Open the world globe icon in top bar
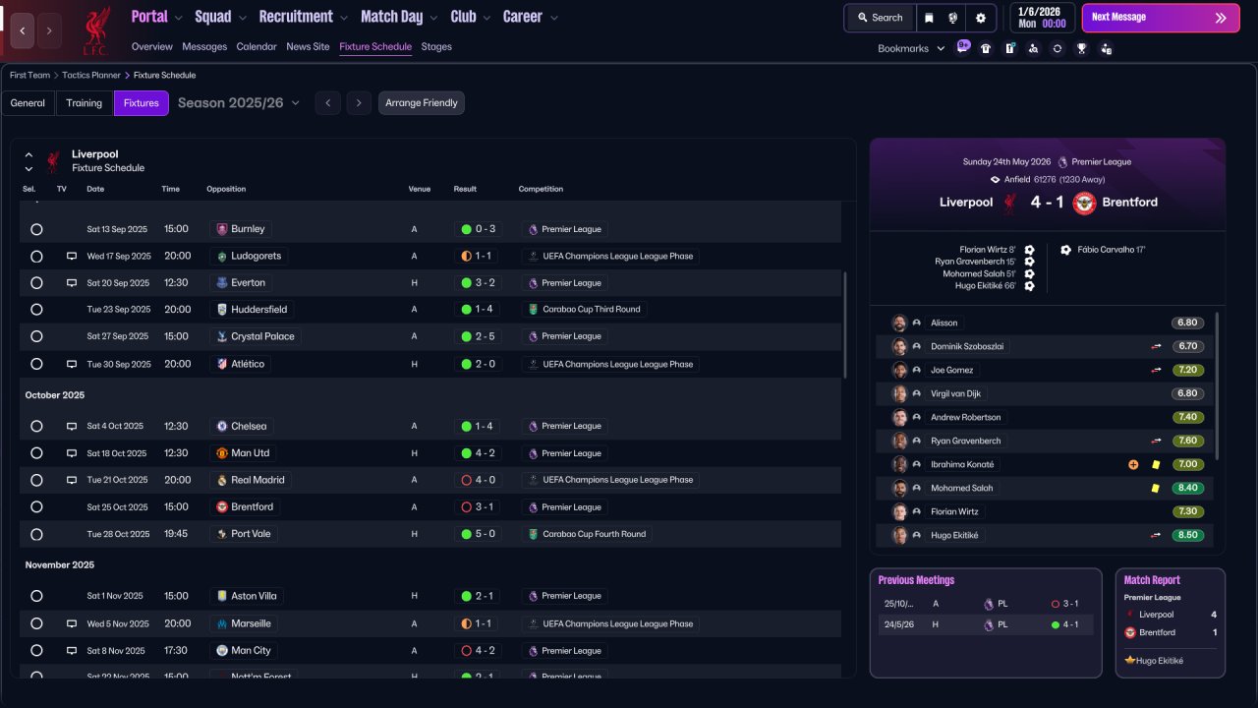The height and width of the screenshot is (708, 1258). point(953,18)
